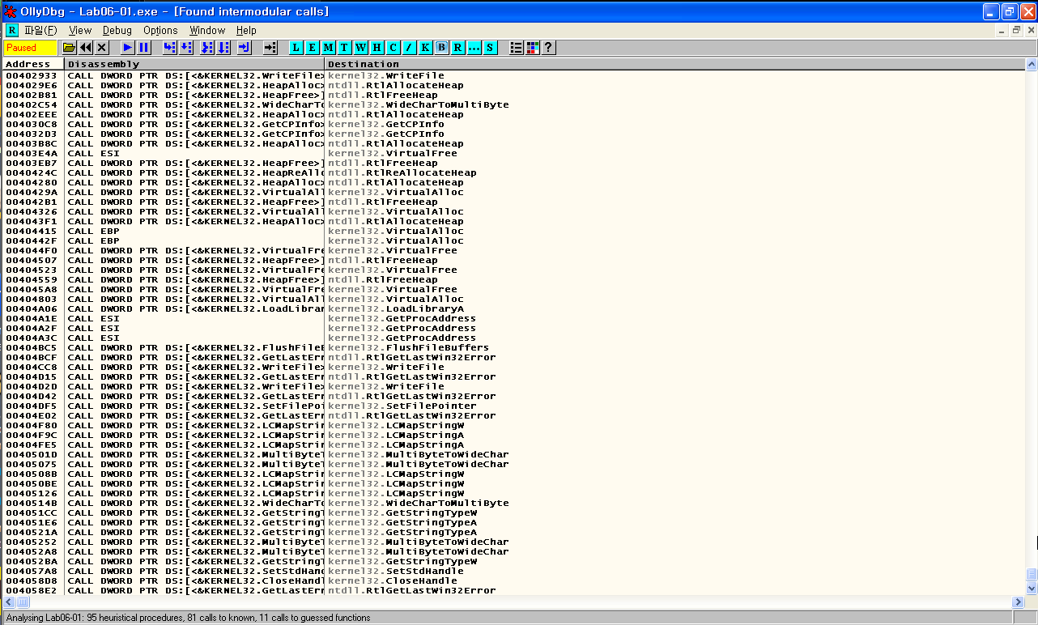1038x625 pixels.
Task: Select kernel32.CloseHandle destination row
Action: pos(513,580)
